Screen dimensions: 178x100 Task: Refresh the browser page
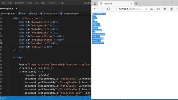point(108,9)
